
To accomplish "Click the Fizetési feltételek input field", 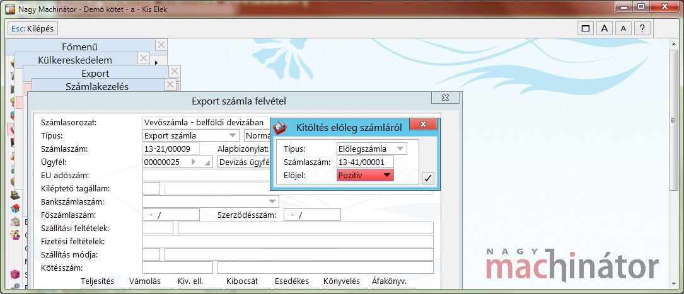I will pyautogui.click(x=288, y=241).
